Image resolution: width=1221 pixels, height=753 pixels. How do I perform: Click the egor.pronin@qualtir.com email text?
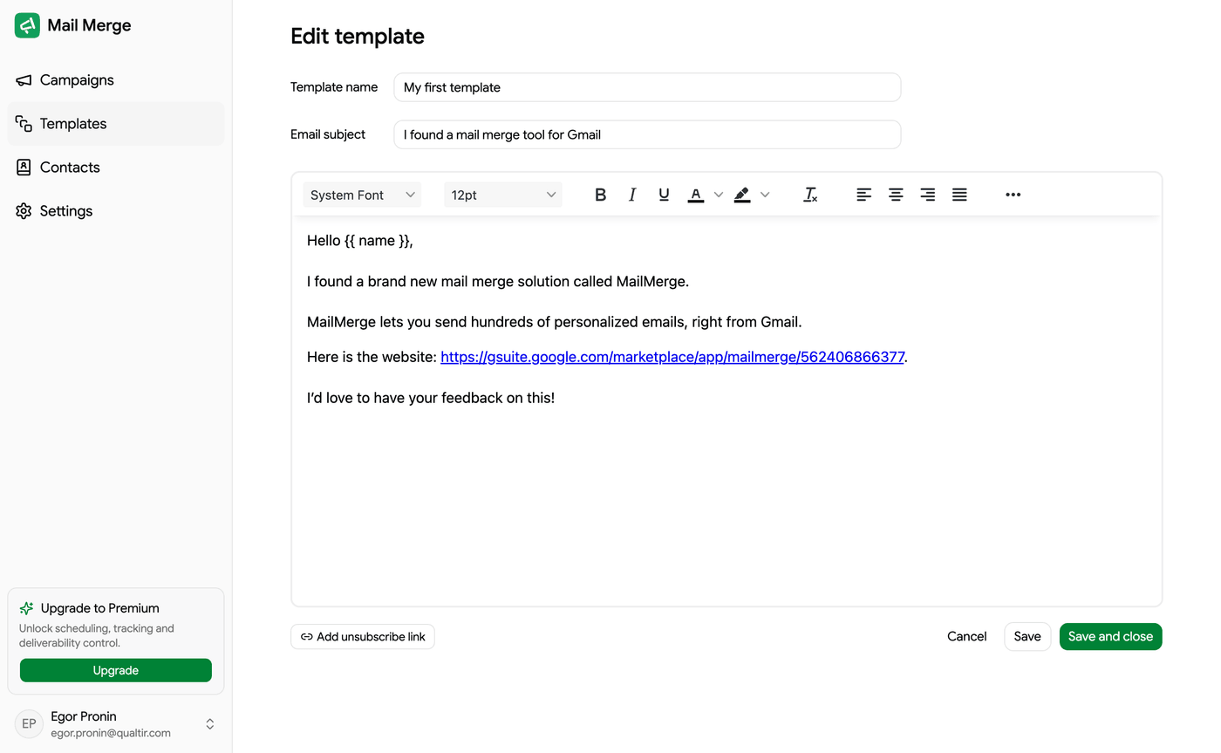click(111, 733)
